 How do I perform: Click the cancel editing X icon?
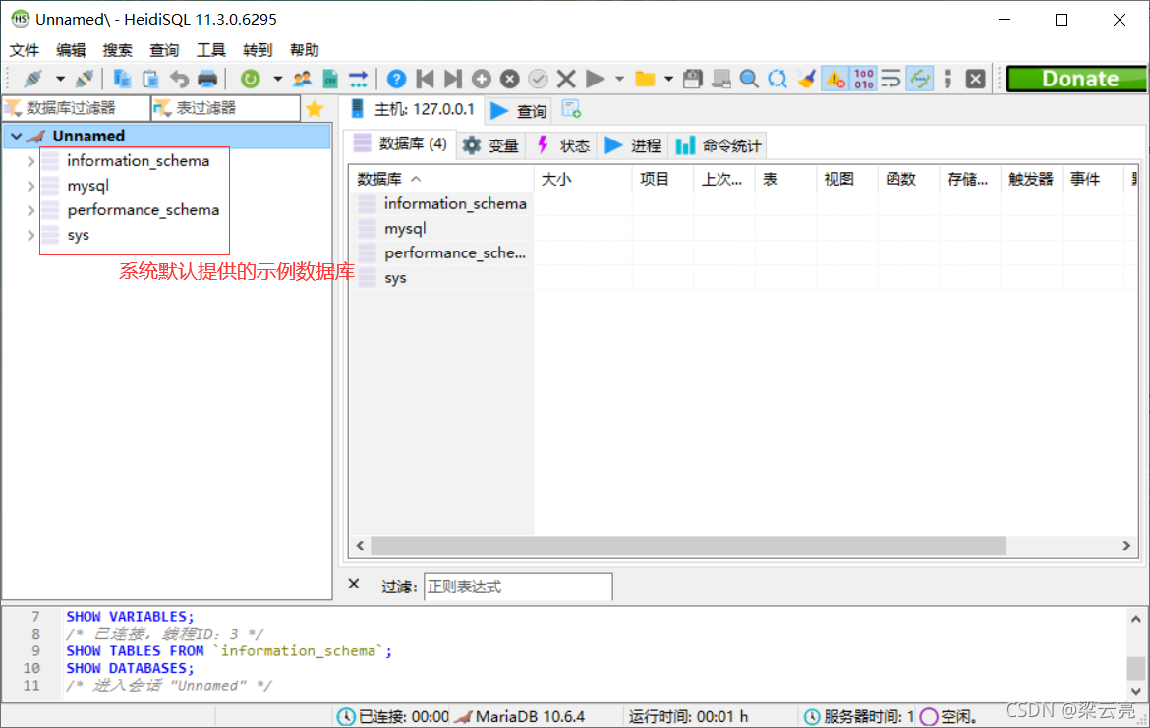[565, 79]
